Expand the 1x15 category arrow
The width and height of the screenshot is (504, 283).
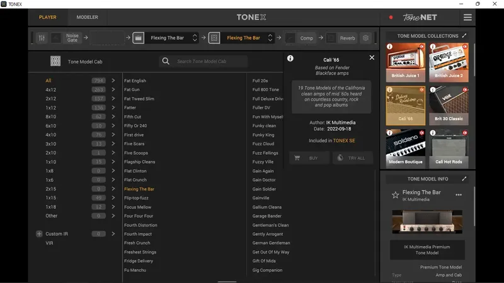113,197
